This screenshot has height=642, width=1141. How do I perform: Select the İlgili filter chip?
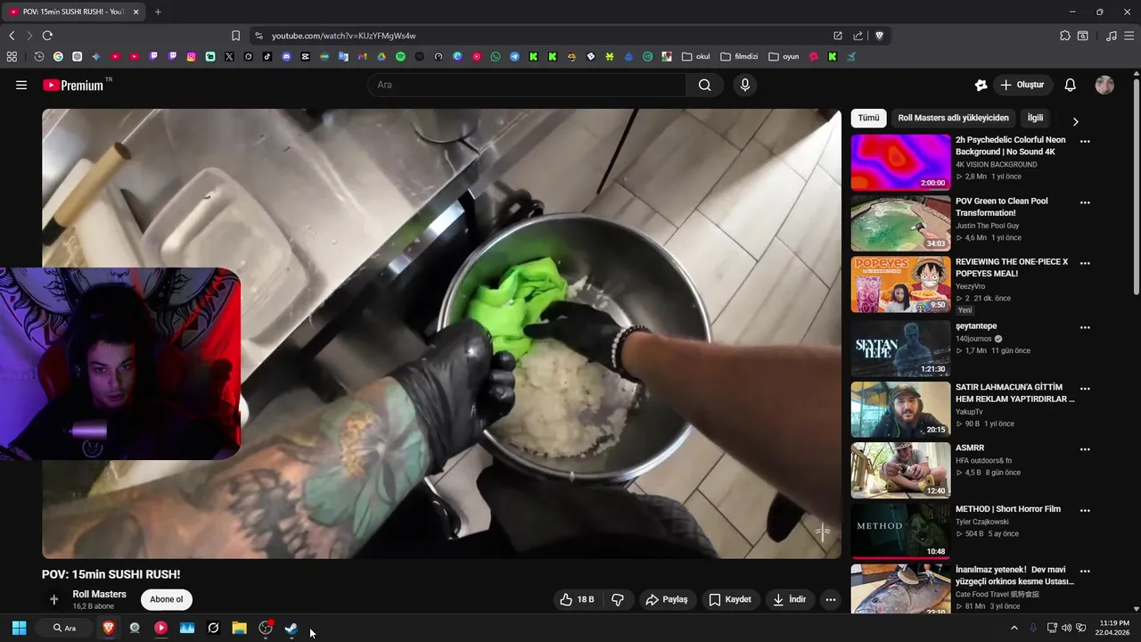(x=1036, y=118)
